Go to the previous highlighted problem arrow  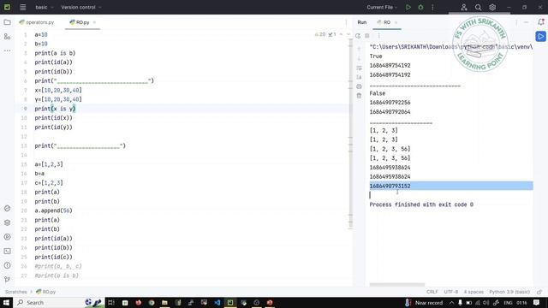coord(341,34)
